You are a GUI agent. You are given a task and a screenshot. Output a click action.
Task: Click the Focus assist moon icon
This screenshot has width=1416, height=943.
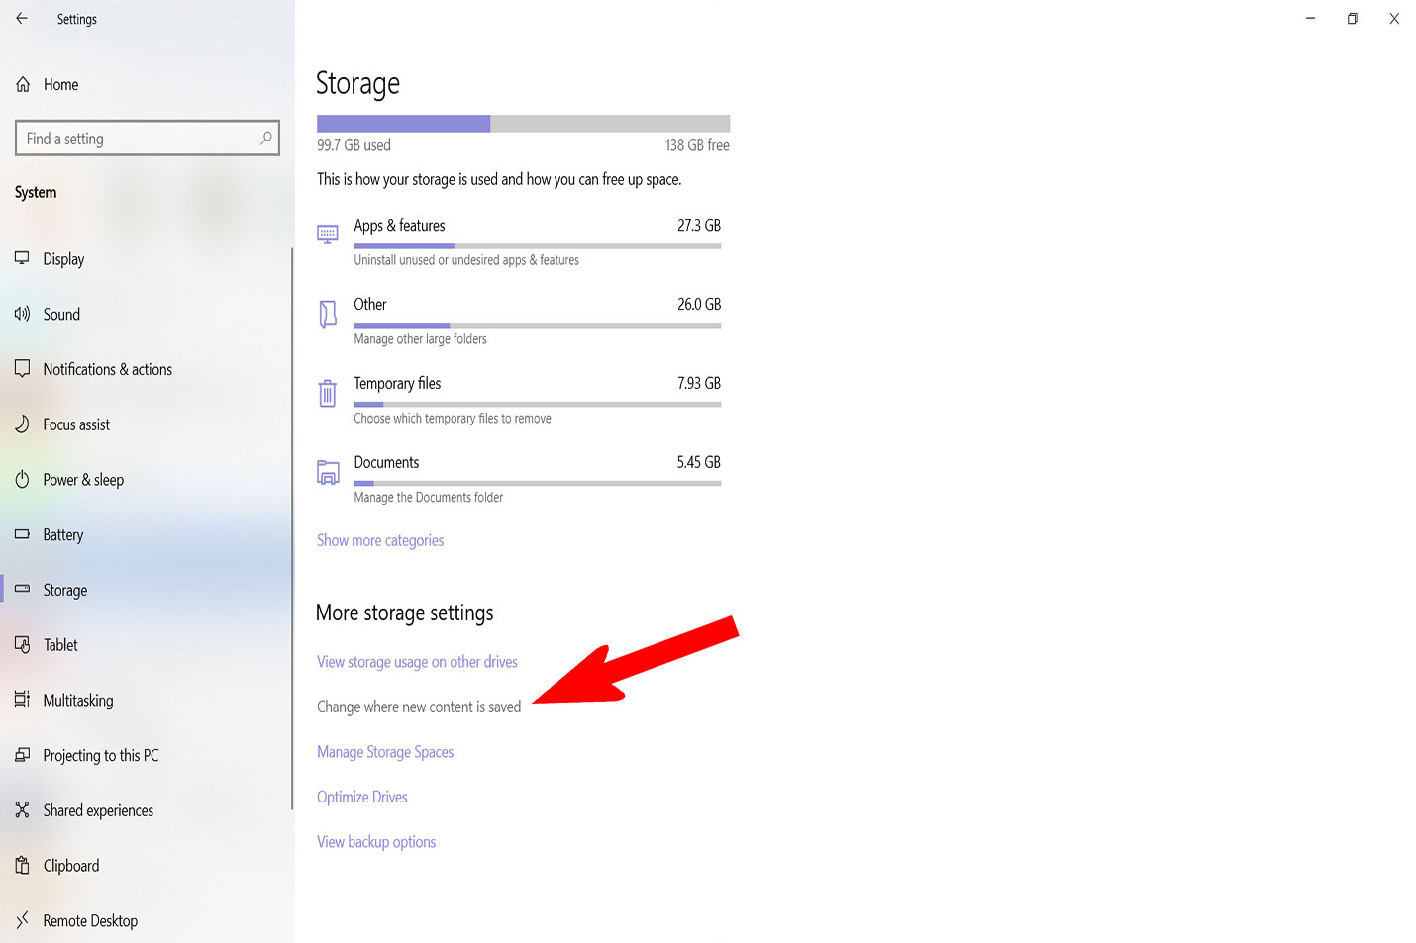22,424
